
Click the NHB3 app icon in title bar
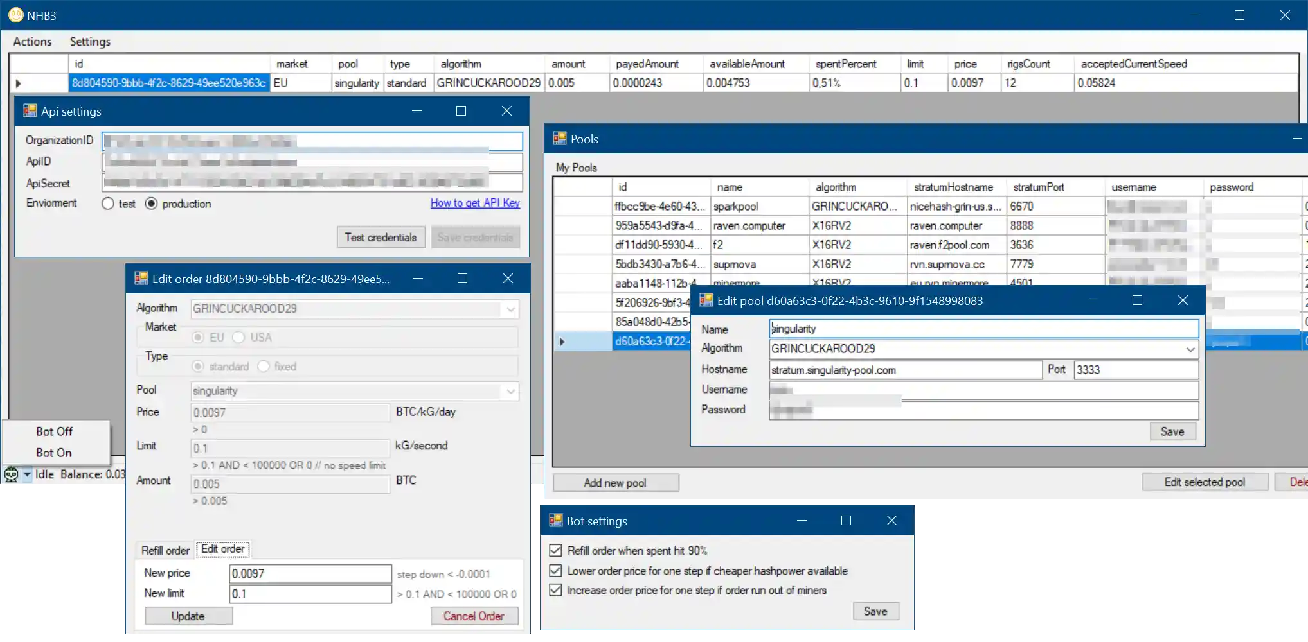tap(15, 15)
